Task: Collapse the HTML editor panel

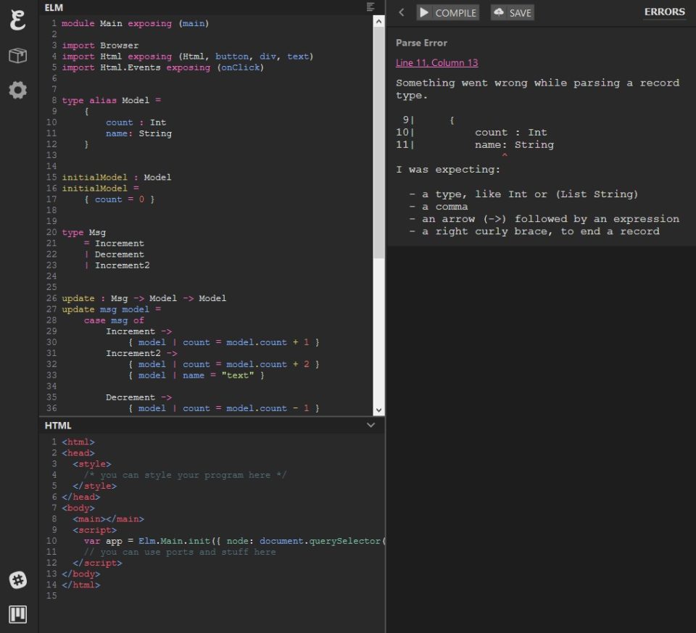Action: pos(371,426)
